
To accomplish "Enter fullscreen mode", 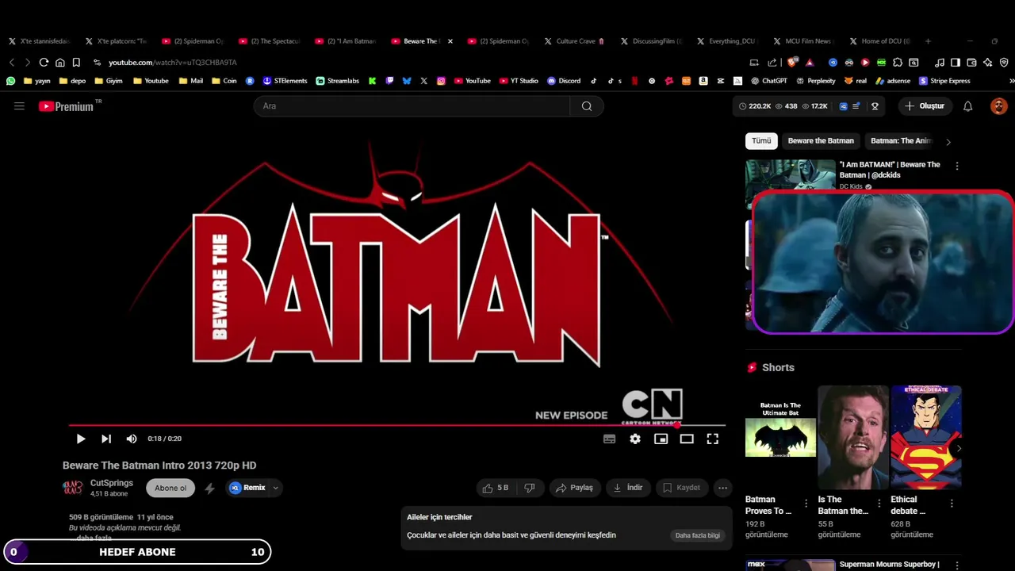I will [713, 439].
